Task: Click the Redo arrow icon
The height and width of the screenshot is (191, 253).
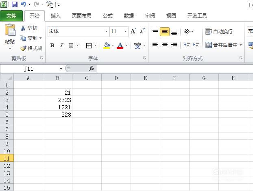Action: pos(36,4)
